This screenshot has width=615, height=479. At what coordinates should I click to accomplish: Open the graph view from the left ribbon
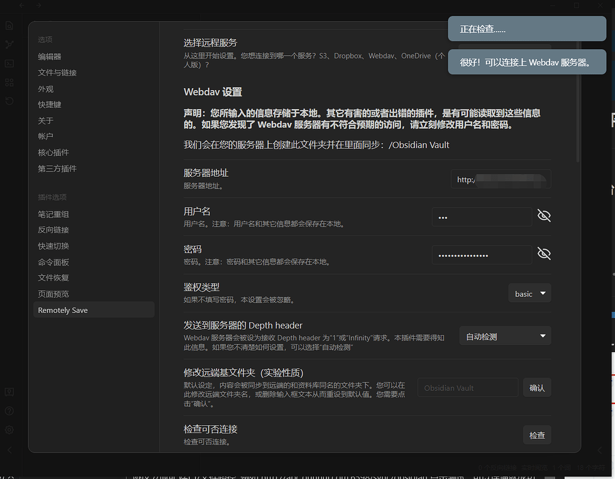[9, 43]
